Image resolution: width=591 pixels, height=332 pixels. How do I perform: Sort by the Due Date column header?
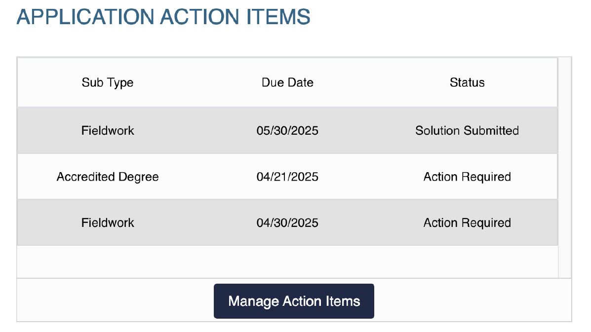pyautogui.click(x=287, y=82)
